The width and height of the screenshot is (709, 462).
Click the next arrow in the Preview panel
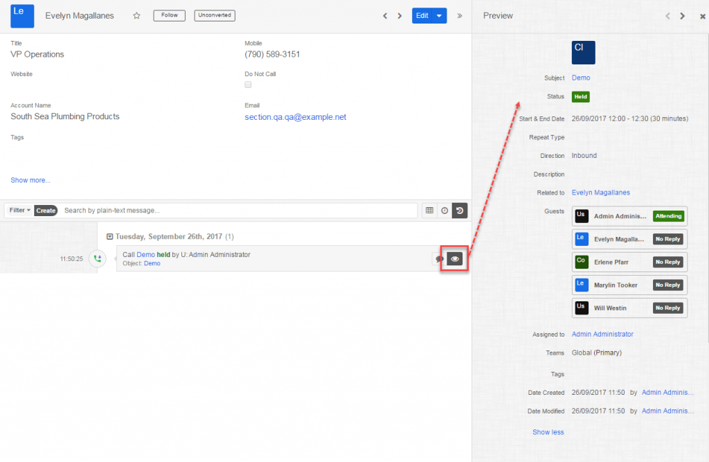[683, 16]
